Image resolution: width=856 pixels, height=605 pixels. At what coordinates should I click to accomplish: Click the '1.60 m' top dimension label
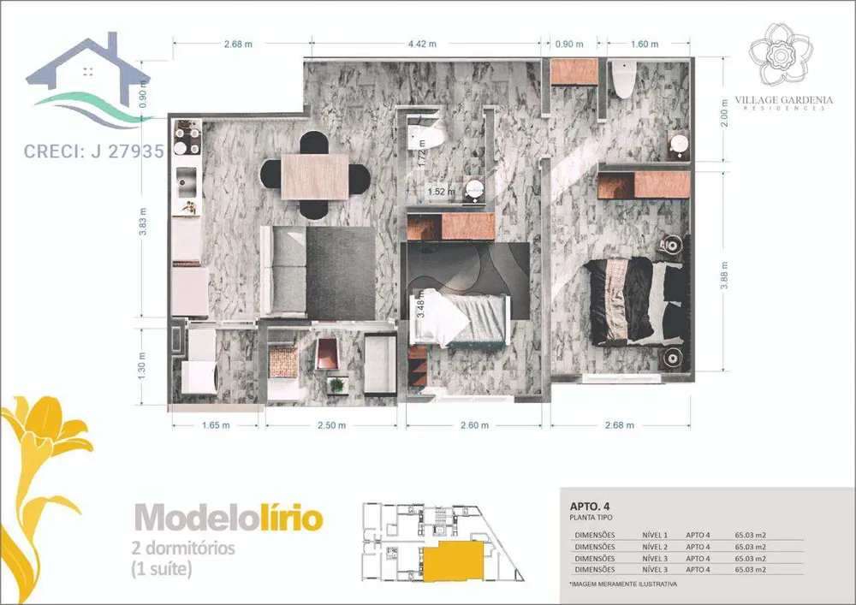645,44
